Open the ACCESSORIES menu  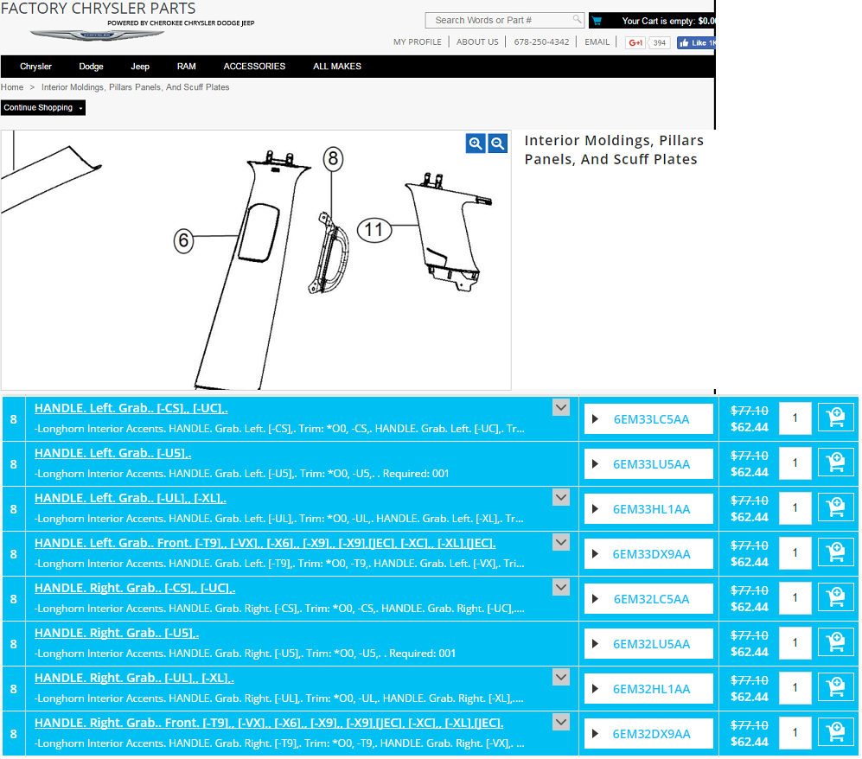(x=254, y=67)
